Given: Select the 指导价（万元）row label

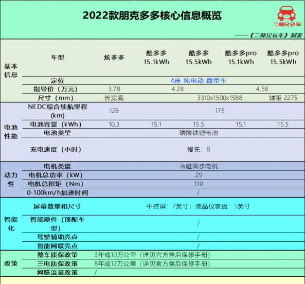Looking at the screenshot, I should click(x=56, y=89).
